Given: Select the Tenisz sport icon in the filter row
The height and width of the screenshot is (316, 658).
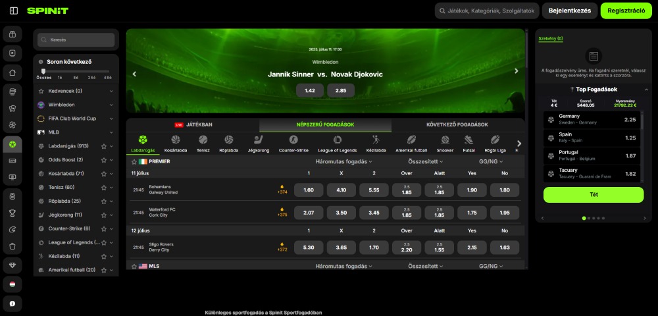Looking at the screenshot, I should (203, 140).
